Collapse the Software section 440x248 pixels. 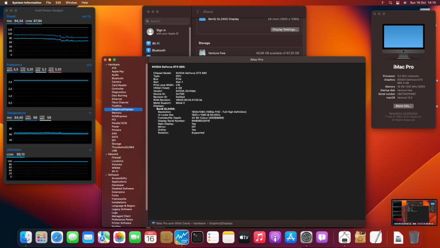(x=106, y=175)
